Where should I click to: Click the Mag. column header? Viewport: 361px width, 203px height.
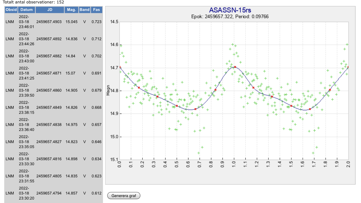coord(72,10)
